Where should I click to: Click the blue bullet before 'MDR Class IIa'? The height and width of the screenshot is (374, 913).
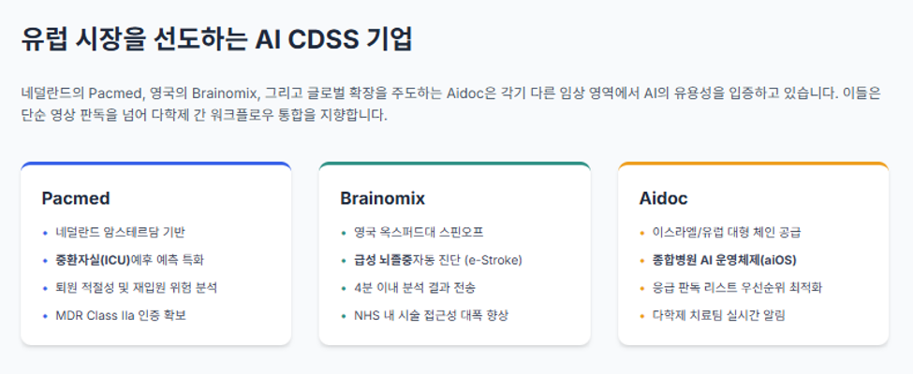coord(45,316)
